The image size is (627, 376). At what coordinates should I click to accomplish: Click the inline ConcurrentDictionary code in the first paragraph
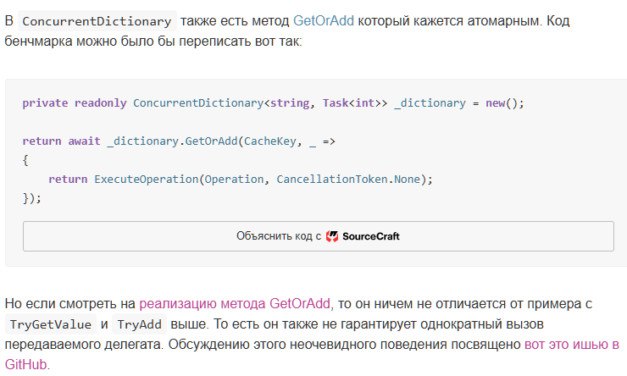click(96, 21)
